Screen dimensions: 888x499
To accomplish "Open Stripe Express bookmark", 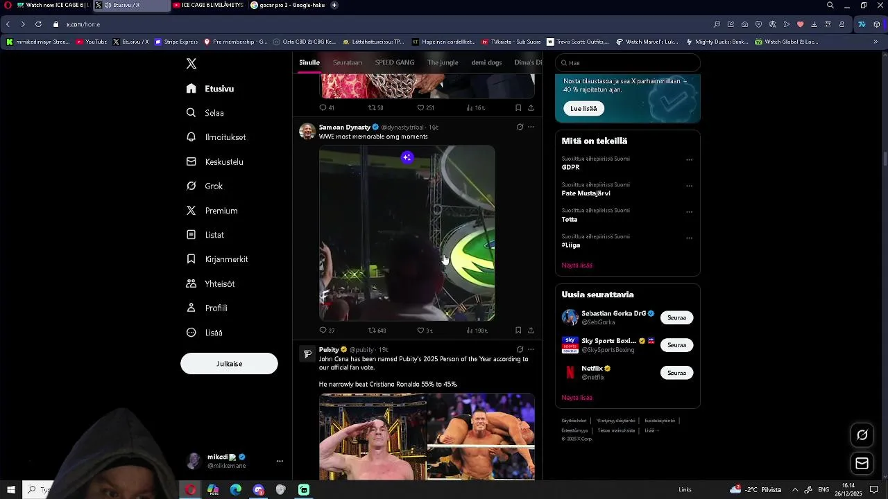I will tap(176, 42).
